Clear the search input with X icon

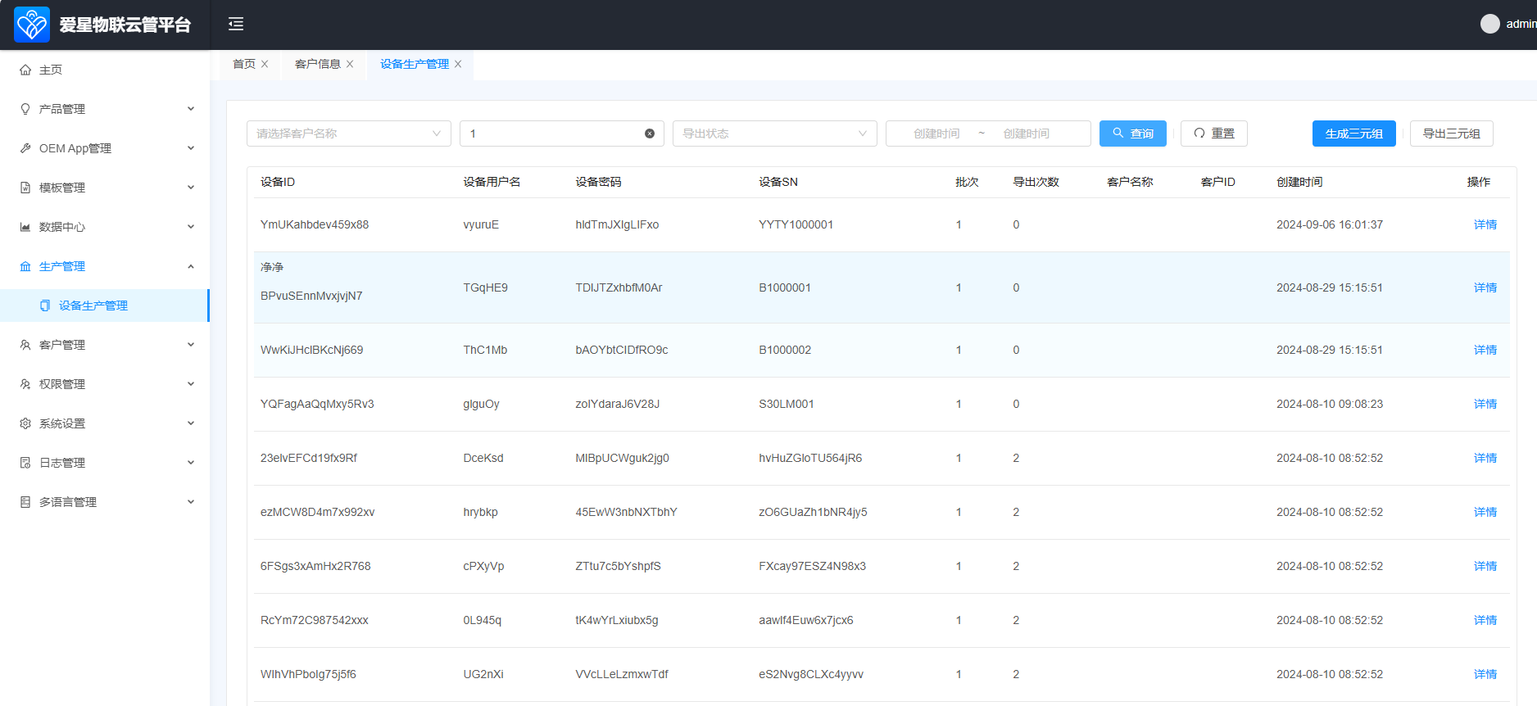coord(650,134)
